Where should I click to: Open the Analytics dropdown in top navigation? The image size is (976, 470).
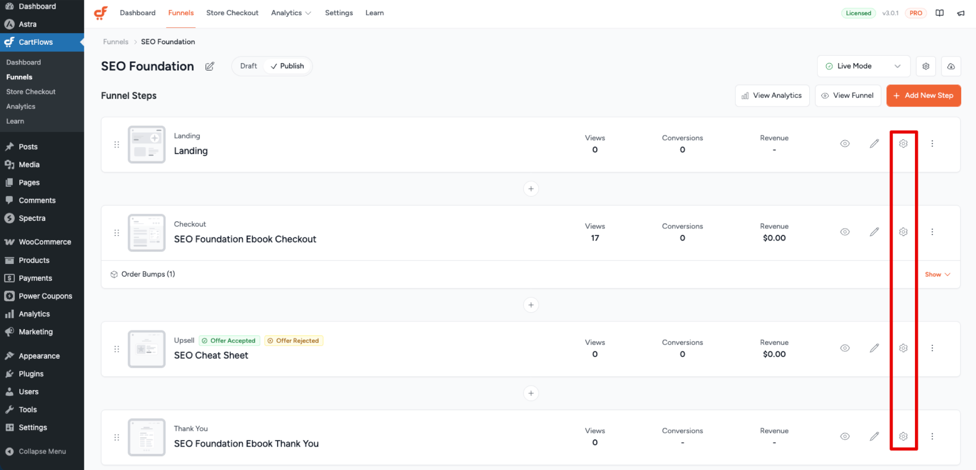(x=291, y=13)
